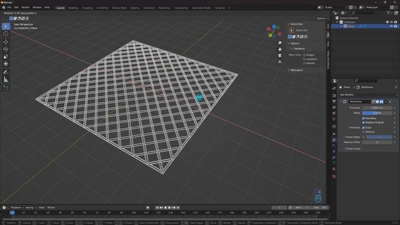Select the Annotate tool
This screenshot has height=225, width=400.
tap(6, 72)
